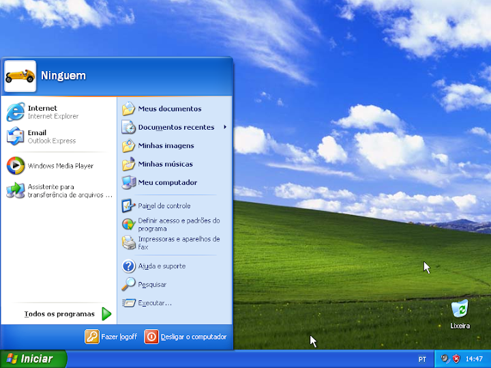Click the Definir acesso e padrões do programa label
This screenshot has height=368, width=491.
point(179,225)
